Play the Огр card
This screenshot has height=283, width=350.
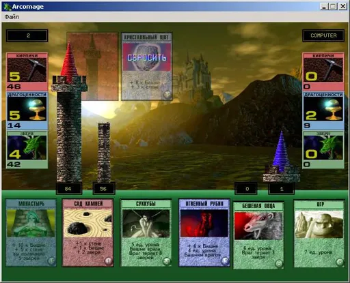pyautogui.click(x=319, y=234)
